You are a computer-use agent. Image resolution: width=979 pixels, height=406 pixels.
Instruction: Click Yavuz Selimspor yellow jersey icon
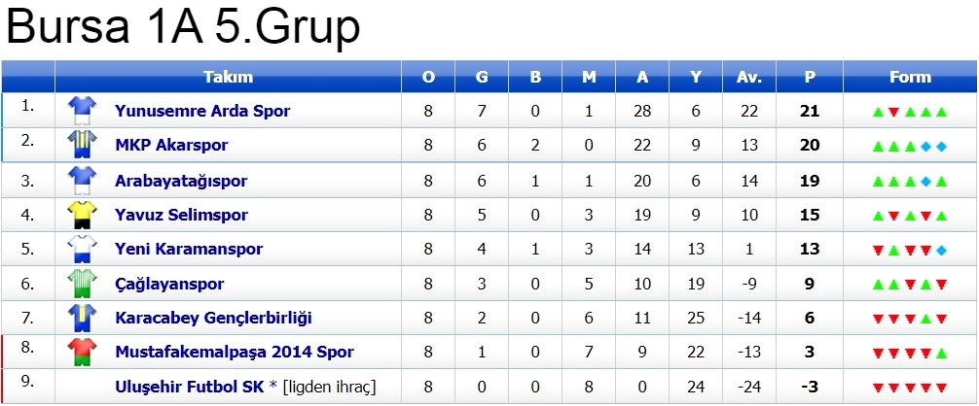point(81,215)
